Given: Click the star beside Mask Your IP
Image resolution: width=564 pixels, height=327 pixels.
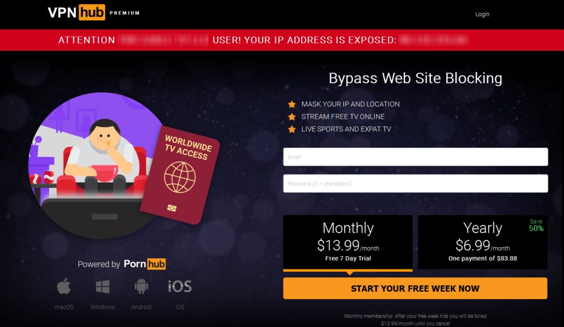Looking at the screenshot, I should (x=291, y=104).
